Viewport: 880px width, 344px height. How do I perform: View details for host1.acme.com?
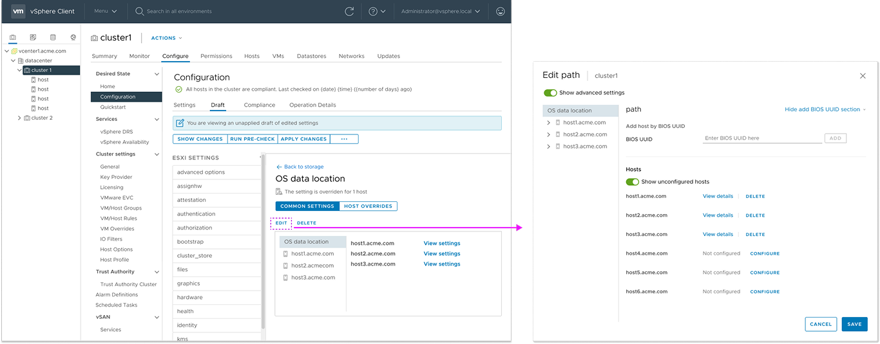(x=718, y=196)
